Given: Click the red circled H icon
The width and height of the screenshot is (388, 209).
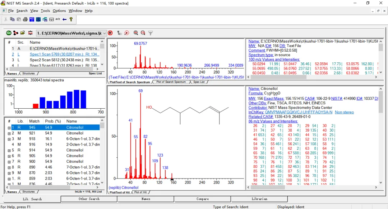Looking at the screenshot, I should point(110,33).
